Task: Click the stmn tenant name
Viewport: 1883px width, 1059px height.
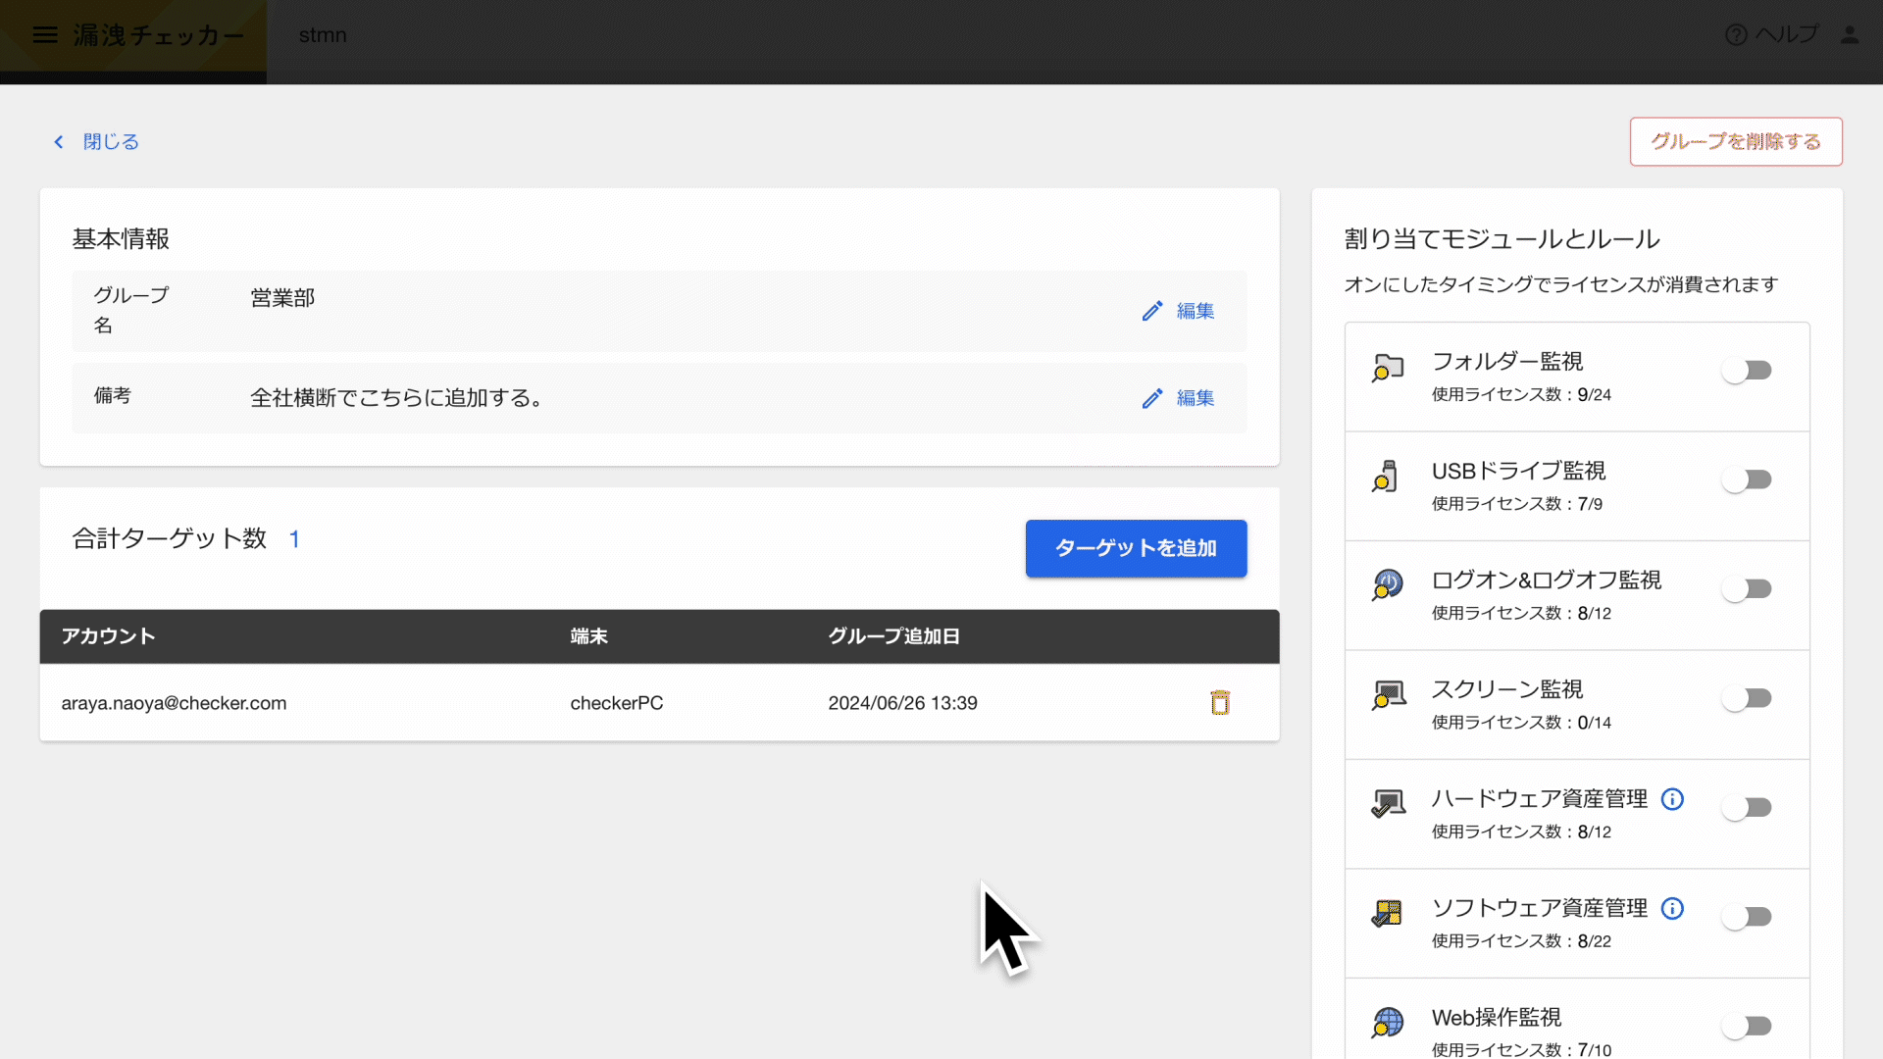Action: [x=323, y=35]
